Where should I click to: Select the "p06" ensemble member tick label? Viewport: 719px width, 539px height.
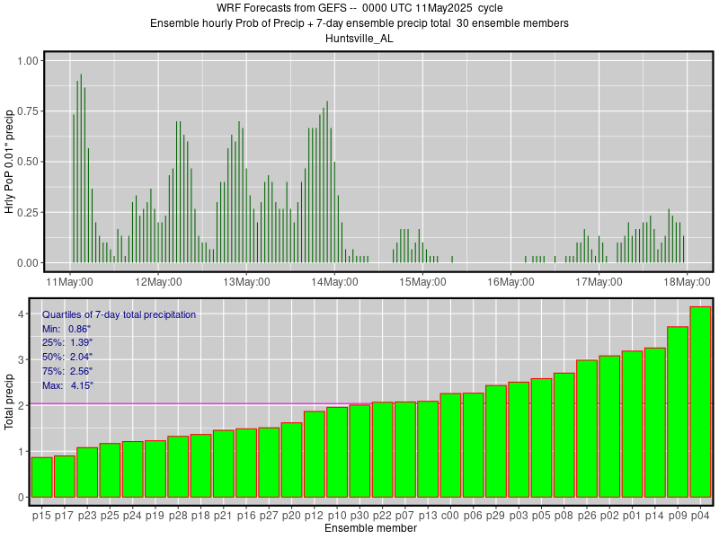[x=473, y=516]
